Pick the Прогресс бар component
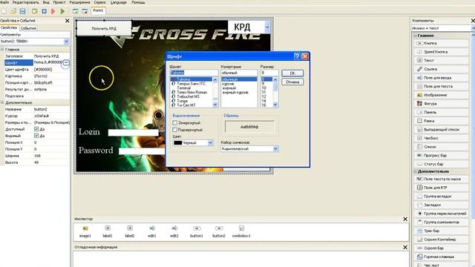Image resolution: width=475 pixels, height=267 pixels. coord(441,155)
